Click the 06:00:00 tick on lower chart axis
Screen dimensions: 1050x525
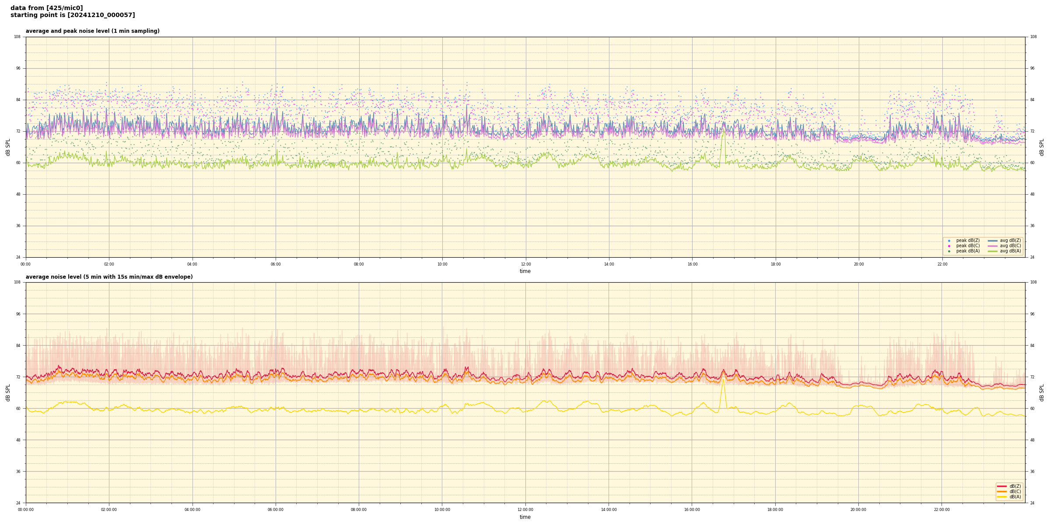click(x=276, y=510)
